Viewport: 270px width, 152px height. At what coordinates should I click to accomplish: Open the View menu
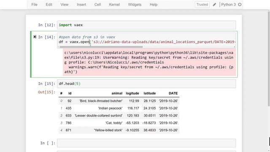(x=65, y=5)
